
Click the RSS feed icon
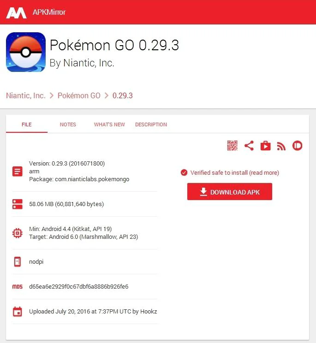coord(281,146)
